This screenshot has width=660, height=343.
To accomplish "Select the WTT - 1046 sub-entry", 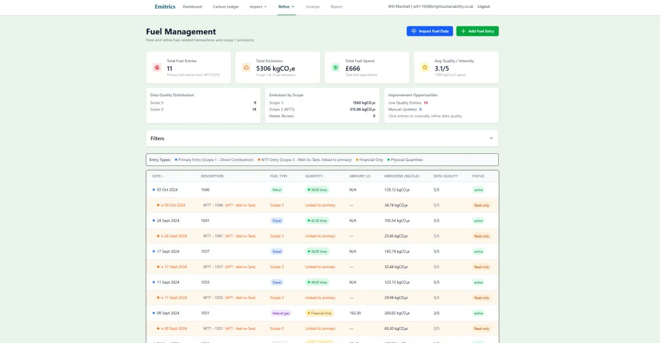I will 322,205.
